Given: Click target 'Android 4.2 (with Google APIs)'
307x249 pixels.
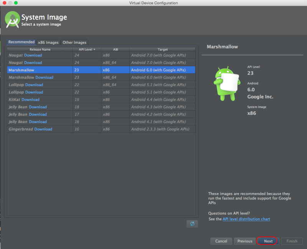Looking at the screenshot, I should [x=158, y=114].
